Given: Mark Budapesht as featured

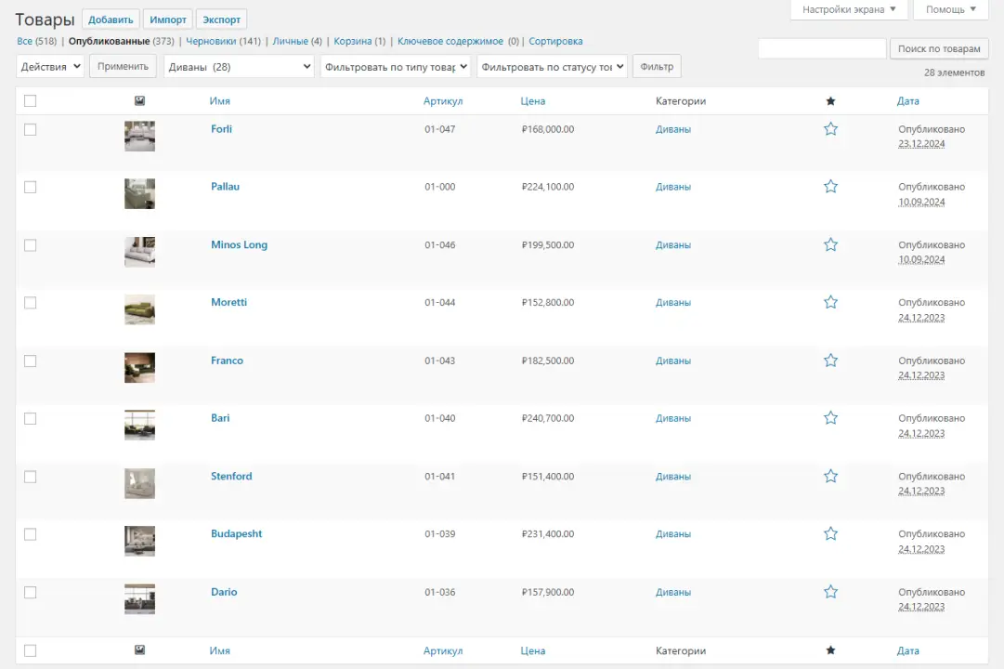Looking at the screenshot, I should [x=830, y=533].
